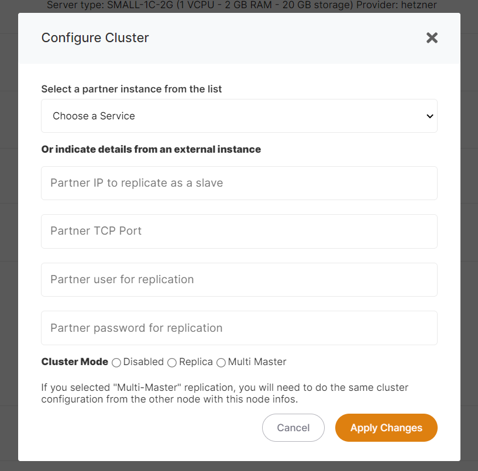This screenshot has width=478, height=471.
Task: Enable the Multi Master cluster mode option
Action: click(x=221, y=363)
